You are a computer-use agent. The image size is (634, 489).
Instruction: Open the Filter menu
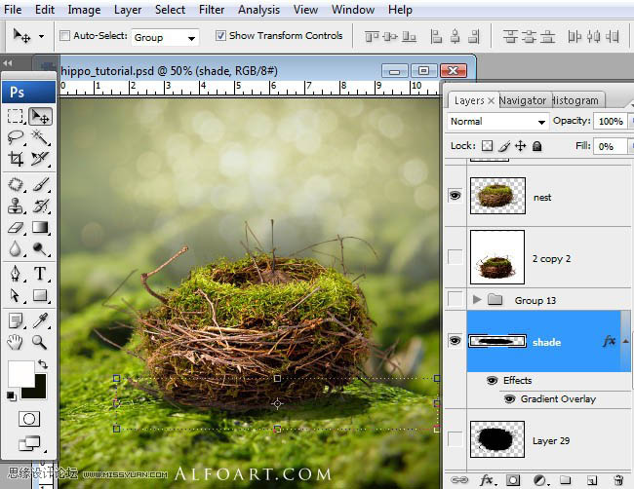click(x=212, y=10)
